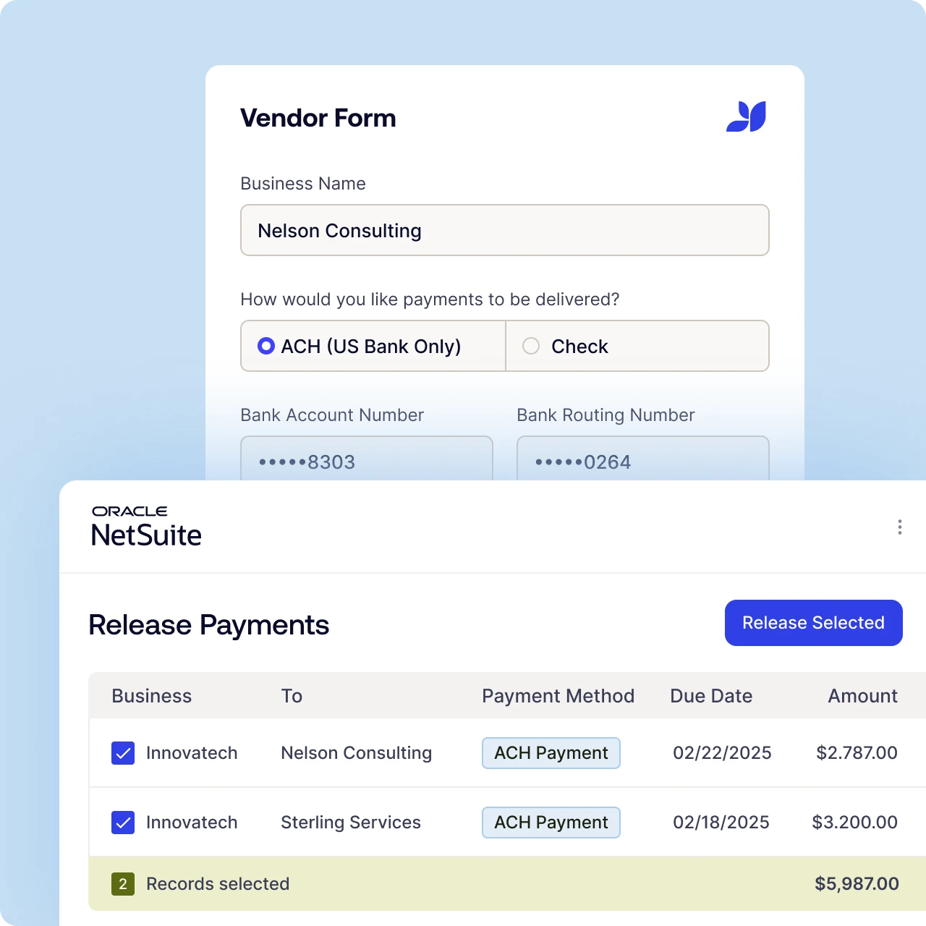Uncheck the Sterling Services payment row

coord(123,823)
